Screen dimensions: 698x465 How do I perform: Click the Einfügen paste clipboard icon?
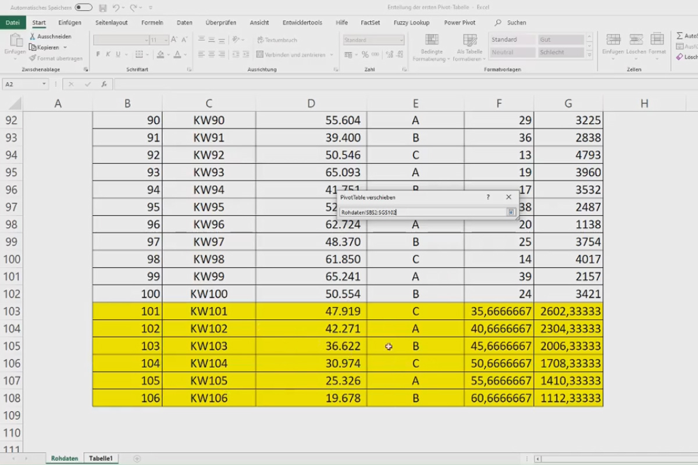(16, 41)
